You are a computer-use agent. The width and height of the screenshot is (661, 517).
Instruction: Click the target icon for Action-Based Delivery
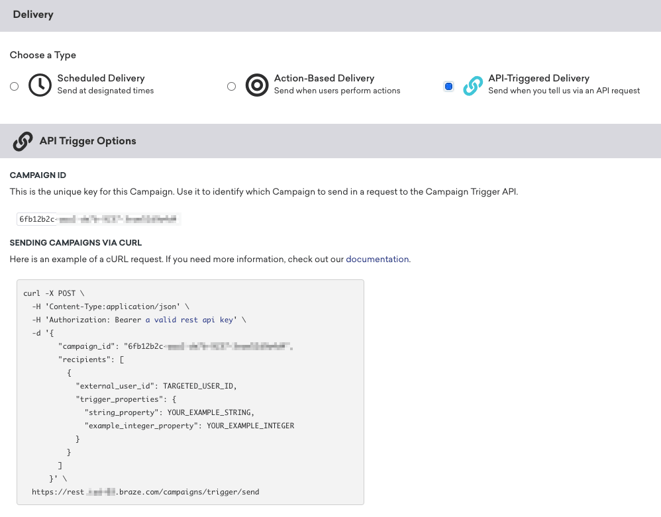(x=257, y=85)
